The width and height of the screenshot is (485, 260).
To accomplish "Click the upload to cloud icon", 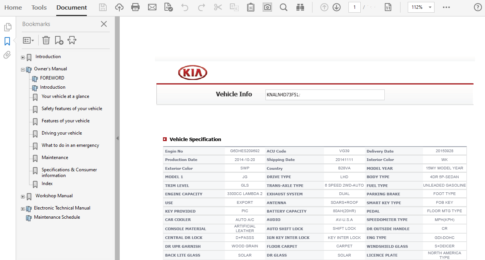I will [119, 7].
